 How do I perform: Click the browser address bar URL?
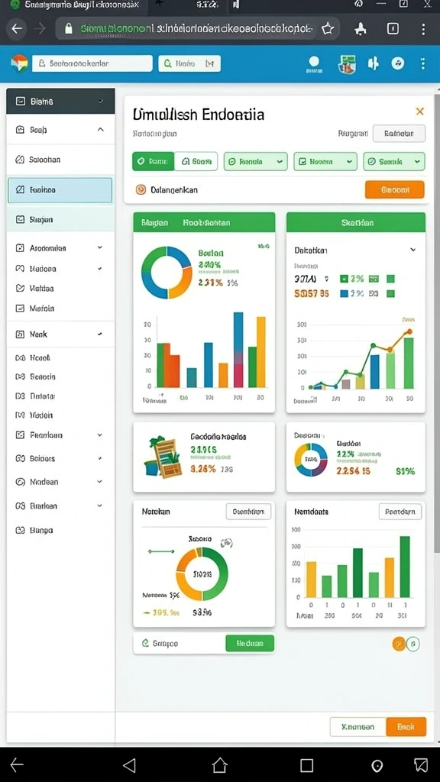pos(197,28)
